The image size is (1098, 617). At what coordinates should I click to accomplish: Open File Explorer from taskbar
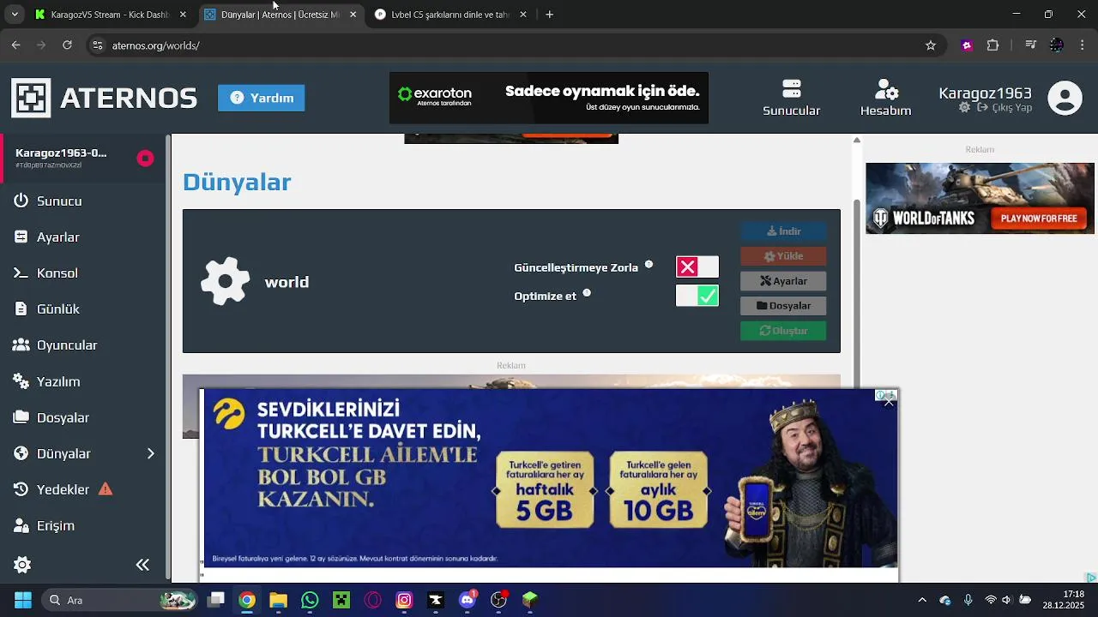point(278,600)
